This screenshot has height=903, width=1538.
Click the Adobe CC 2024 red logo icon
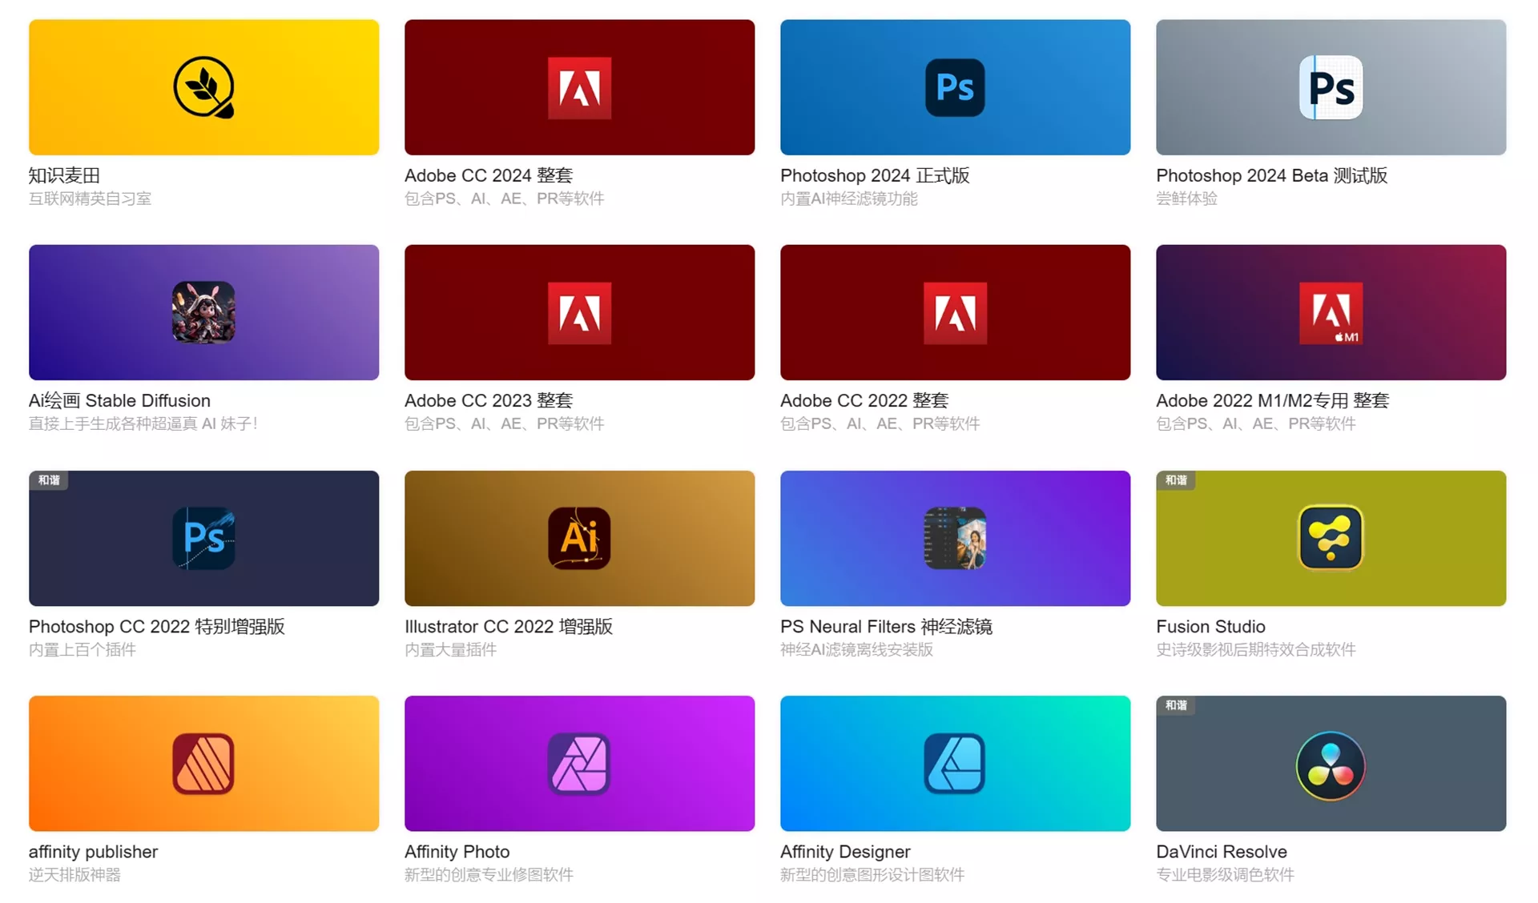(x=579, y=87)
